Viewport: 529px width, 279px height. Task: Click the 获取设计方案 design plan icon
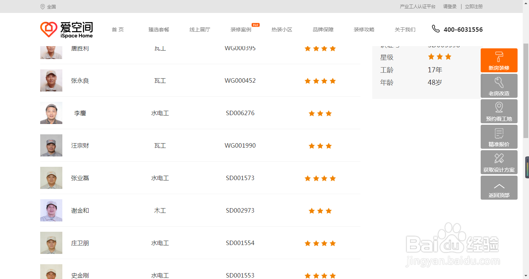tap(499, 162)
